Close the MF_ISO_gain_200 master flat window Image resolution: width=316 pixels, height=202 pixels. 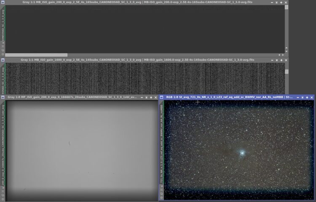pyautogui.click(x=155, y=97)
